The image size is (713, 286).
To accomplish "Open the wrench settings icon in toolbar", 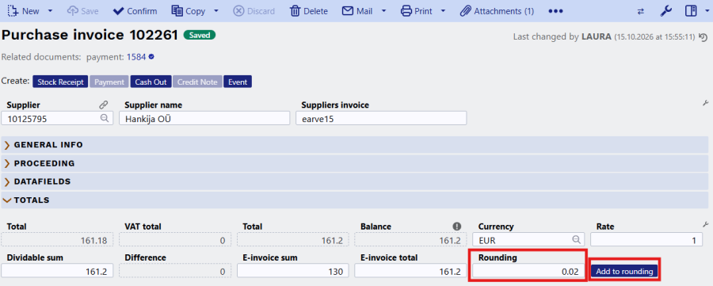I will pos(666,11).
